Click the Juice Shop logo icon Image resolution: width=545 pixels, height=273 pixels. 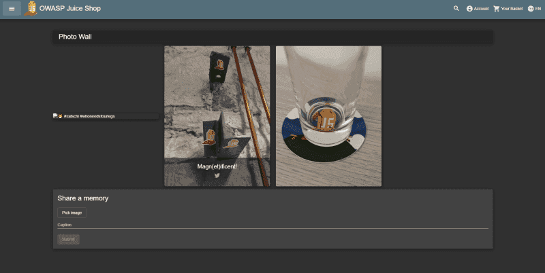coord(31,8)
